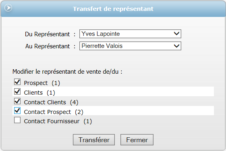This screenshot has height=151, width=226.
Task: Click the Clients (1) row label
Action: (x=39, y=93)
